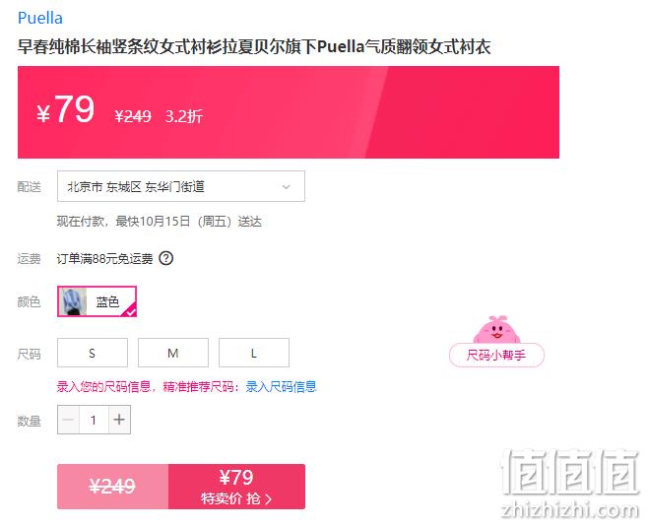
Task: Select size L
Action: 254,353
